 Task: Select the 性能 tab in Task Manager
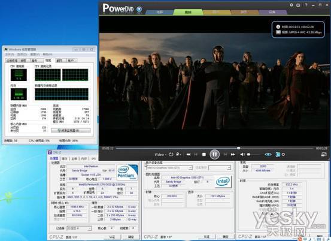click(48, 60)
